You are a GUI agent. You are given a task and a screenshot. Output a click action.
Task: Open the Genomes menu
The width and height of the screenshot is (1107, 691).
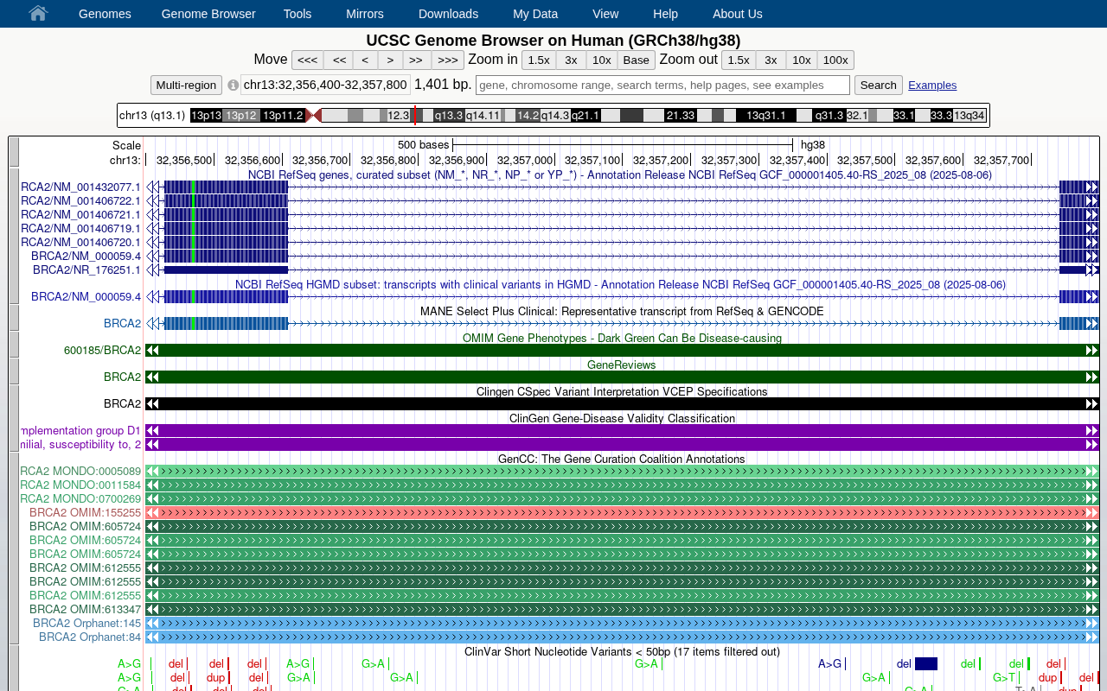[x=105, y=14]
